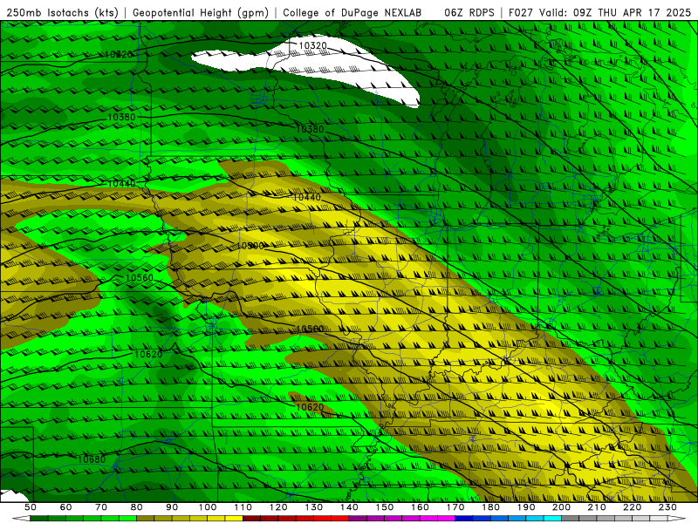The width and height of the screenshot is (698, 523).
Task: Click the cyan swatch ending at 200
Action: [x=552, y=519]
